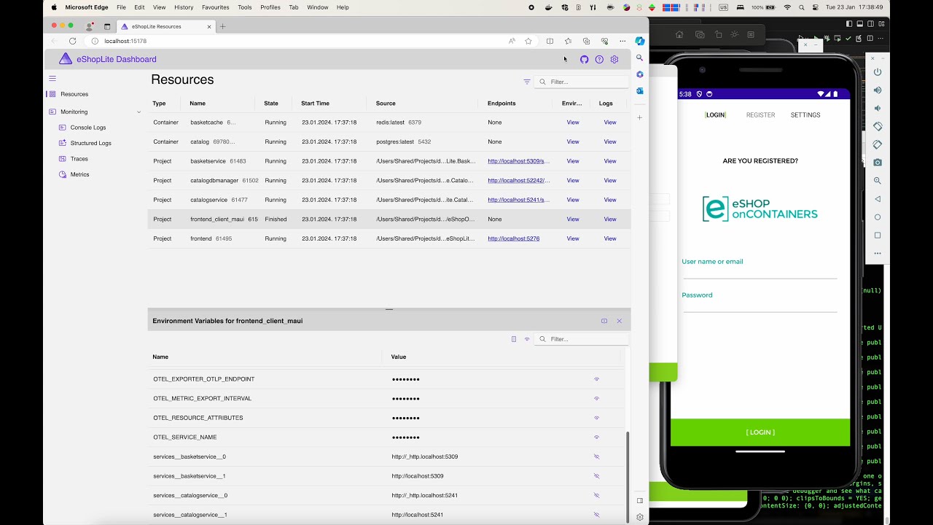Open Edge split screen icon
The height and width of the screenshot is (525, 933).
550,41
